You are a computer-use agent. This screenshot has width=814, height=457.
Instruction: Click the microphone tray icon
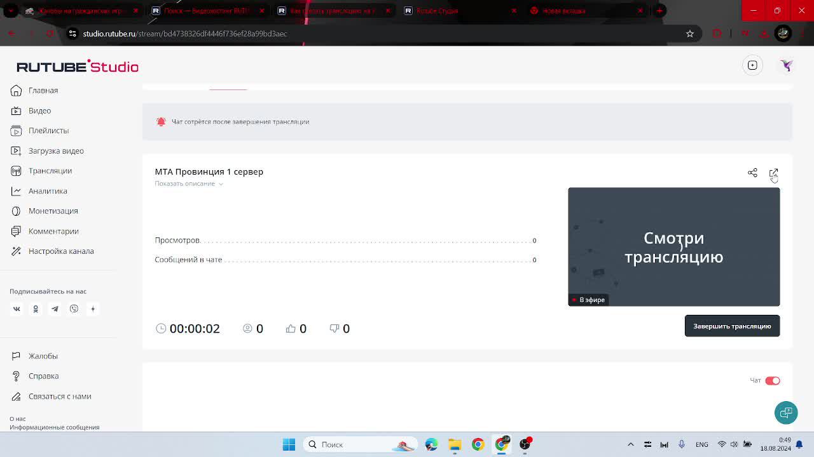click(x=681, y=444)
